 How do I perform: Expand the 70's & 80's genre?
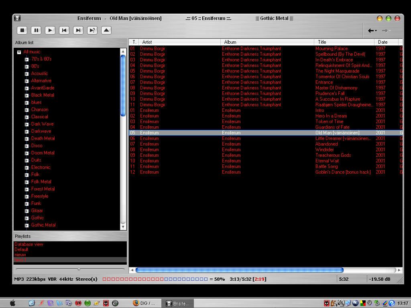pyautogui.click(x=27, y=59)
